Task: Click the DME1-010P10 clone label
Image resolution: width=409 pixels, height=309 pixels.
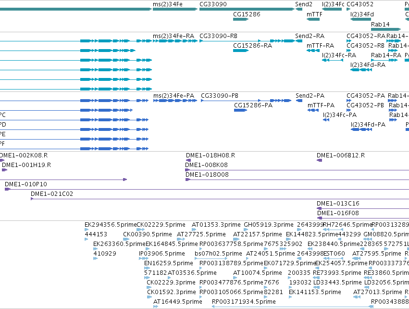Action: tap(26, 184)
